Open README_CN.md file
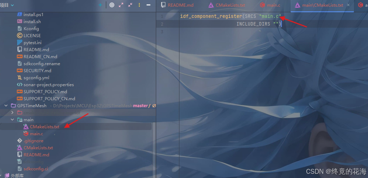This screenshot has height=178, width=368. click(40, 56)
